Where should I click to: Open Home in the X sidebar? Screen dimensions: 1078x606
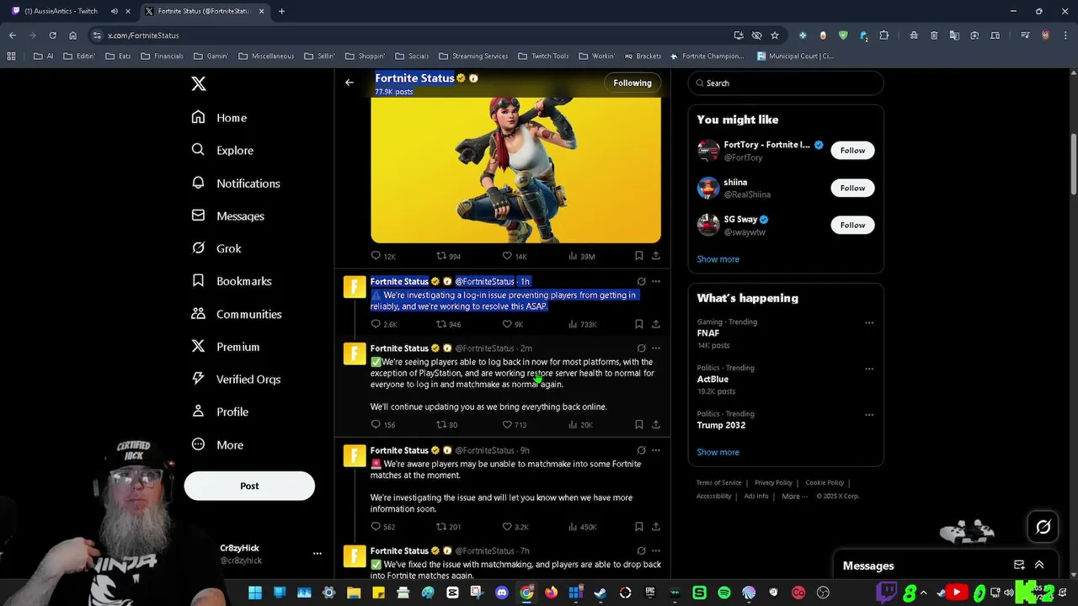click(219, 118)
